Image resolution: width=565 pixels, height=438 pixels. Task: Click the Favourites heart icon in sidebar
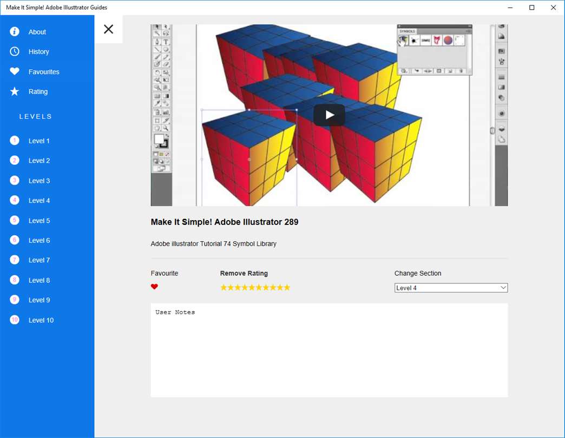point(15,71)
